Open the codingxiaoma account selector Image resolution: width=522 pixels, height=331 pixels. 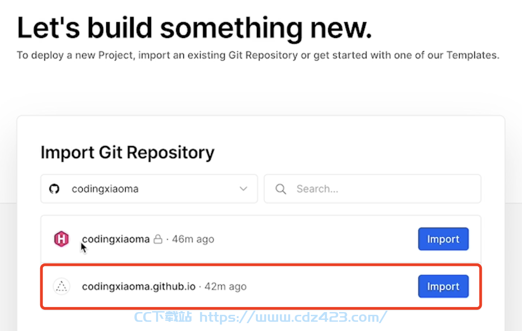149,189
